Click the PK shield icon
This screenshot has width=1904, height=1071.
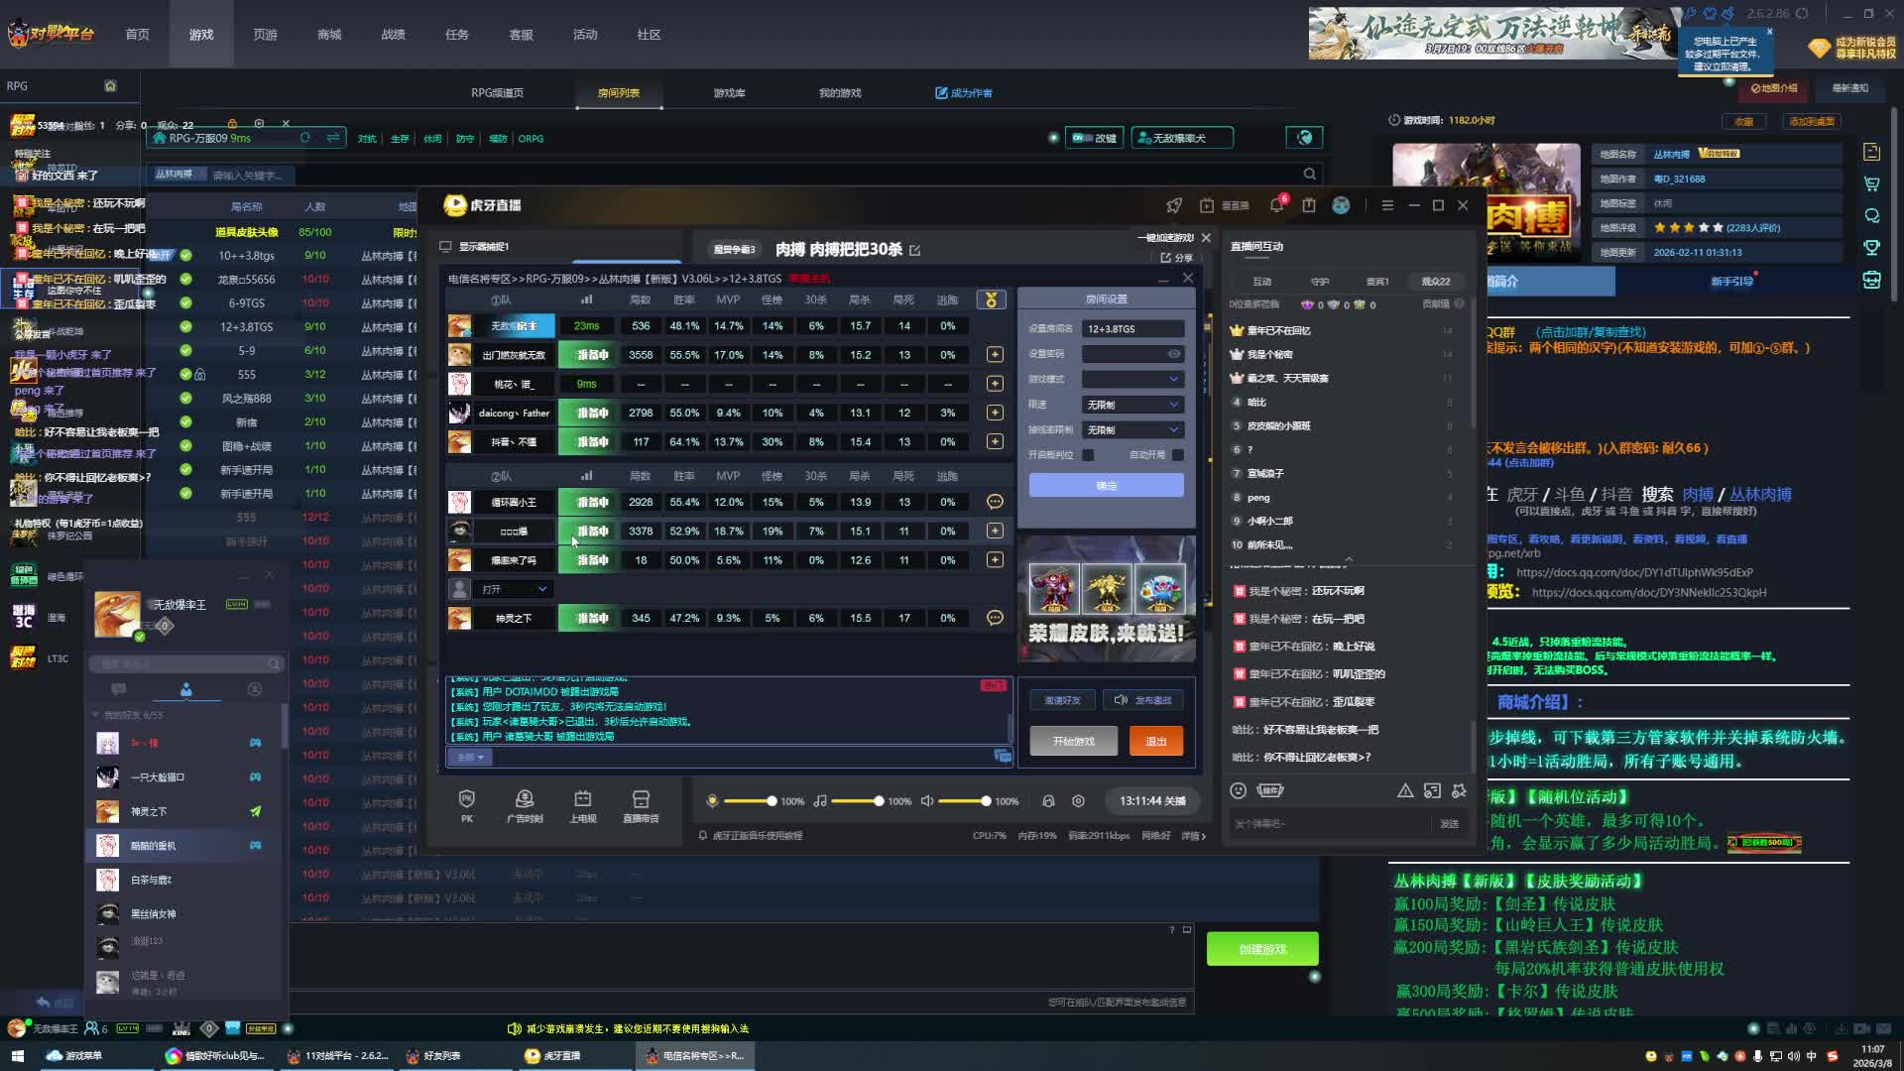click(x=467, y=800)
